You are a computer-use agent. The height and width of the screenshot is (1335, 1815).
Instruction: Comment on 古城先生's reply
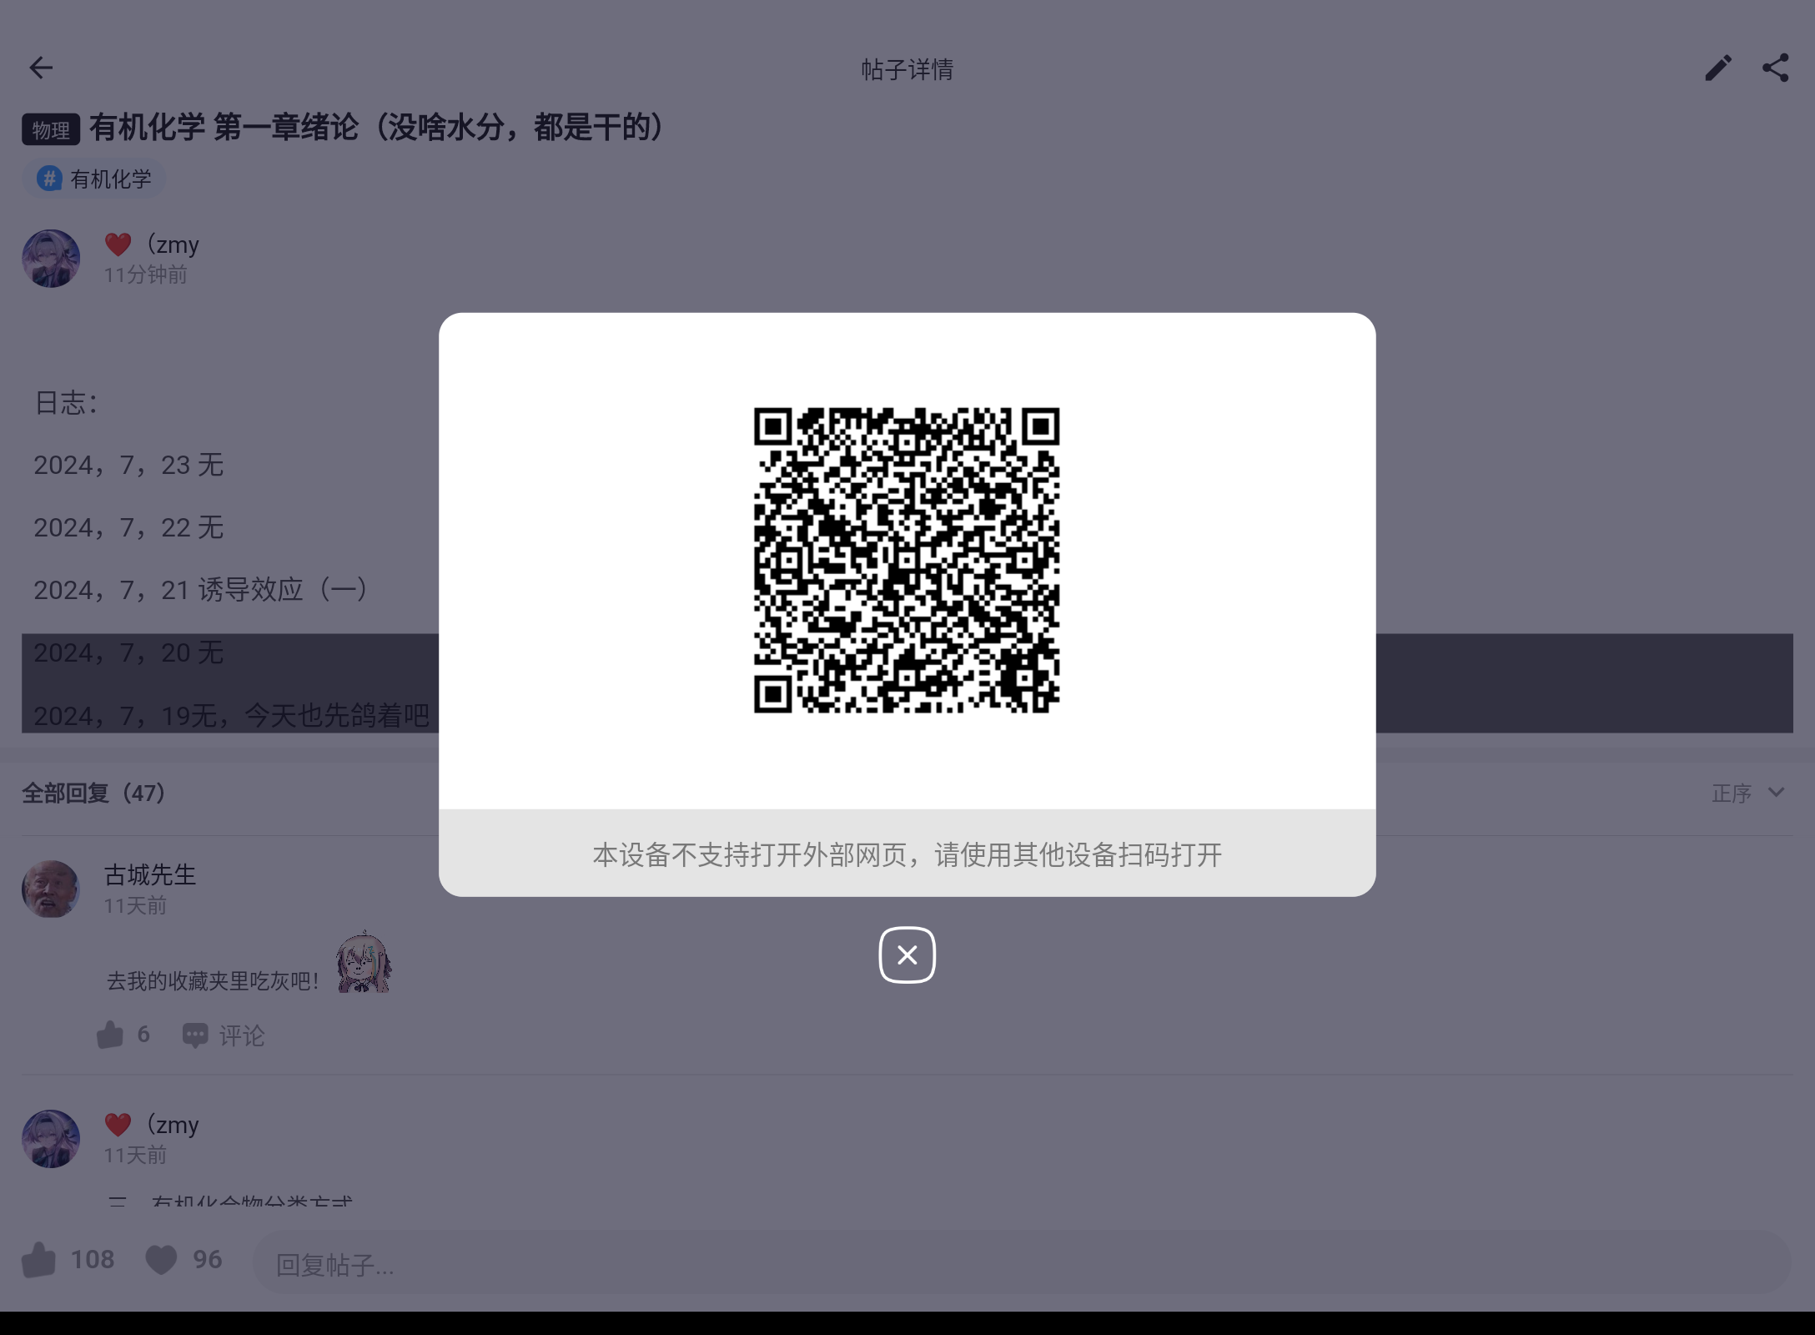(x=224, y=1035)
